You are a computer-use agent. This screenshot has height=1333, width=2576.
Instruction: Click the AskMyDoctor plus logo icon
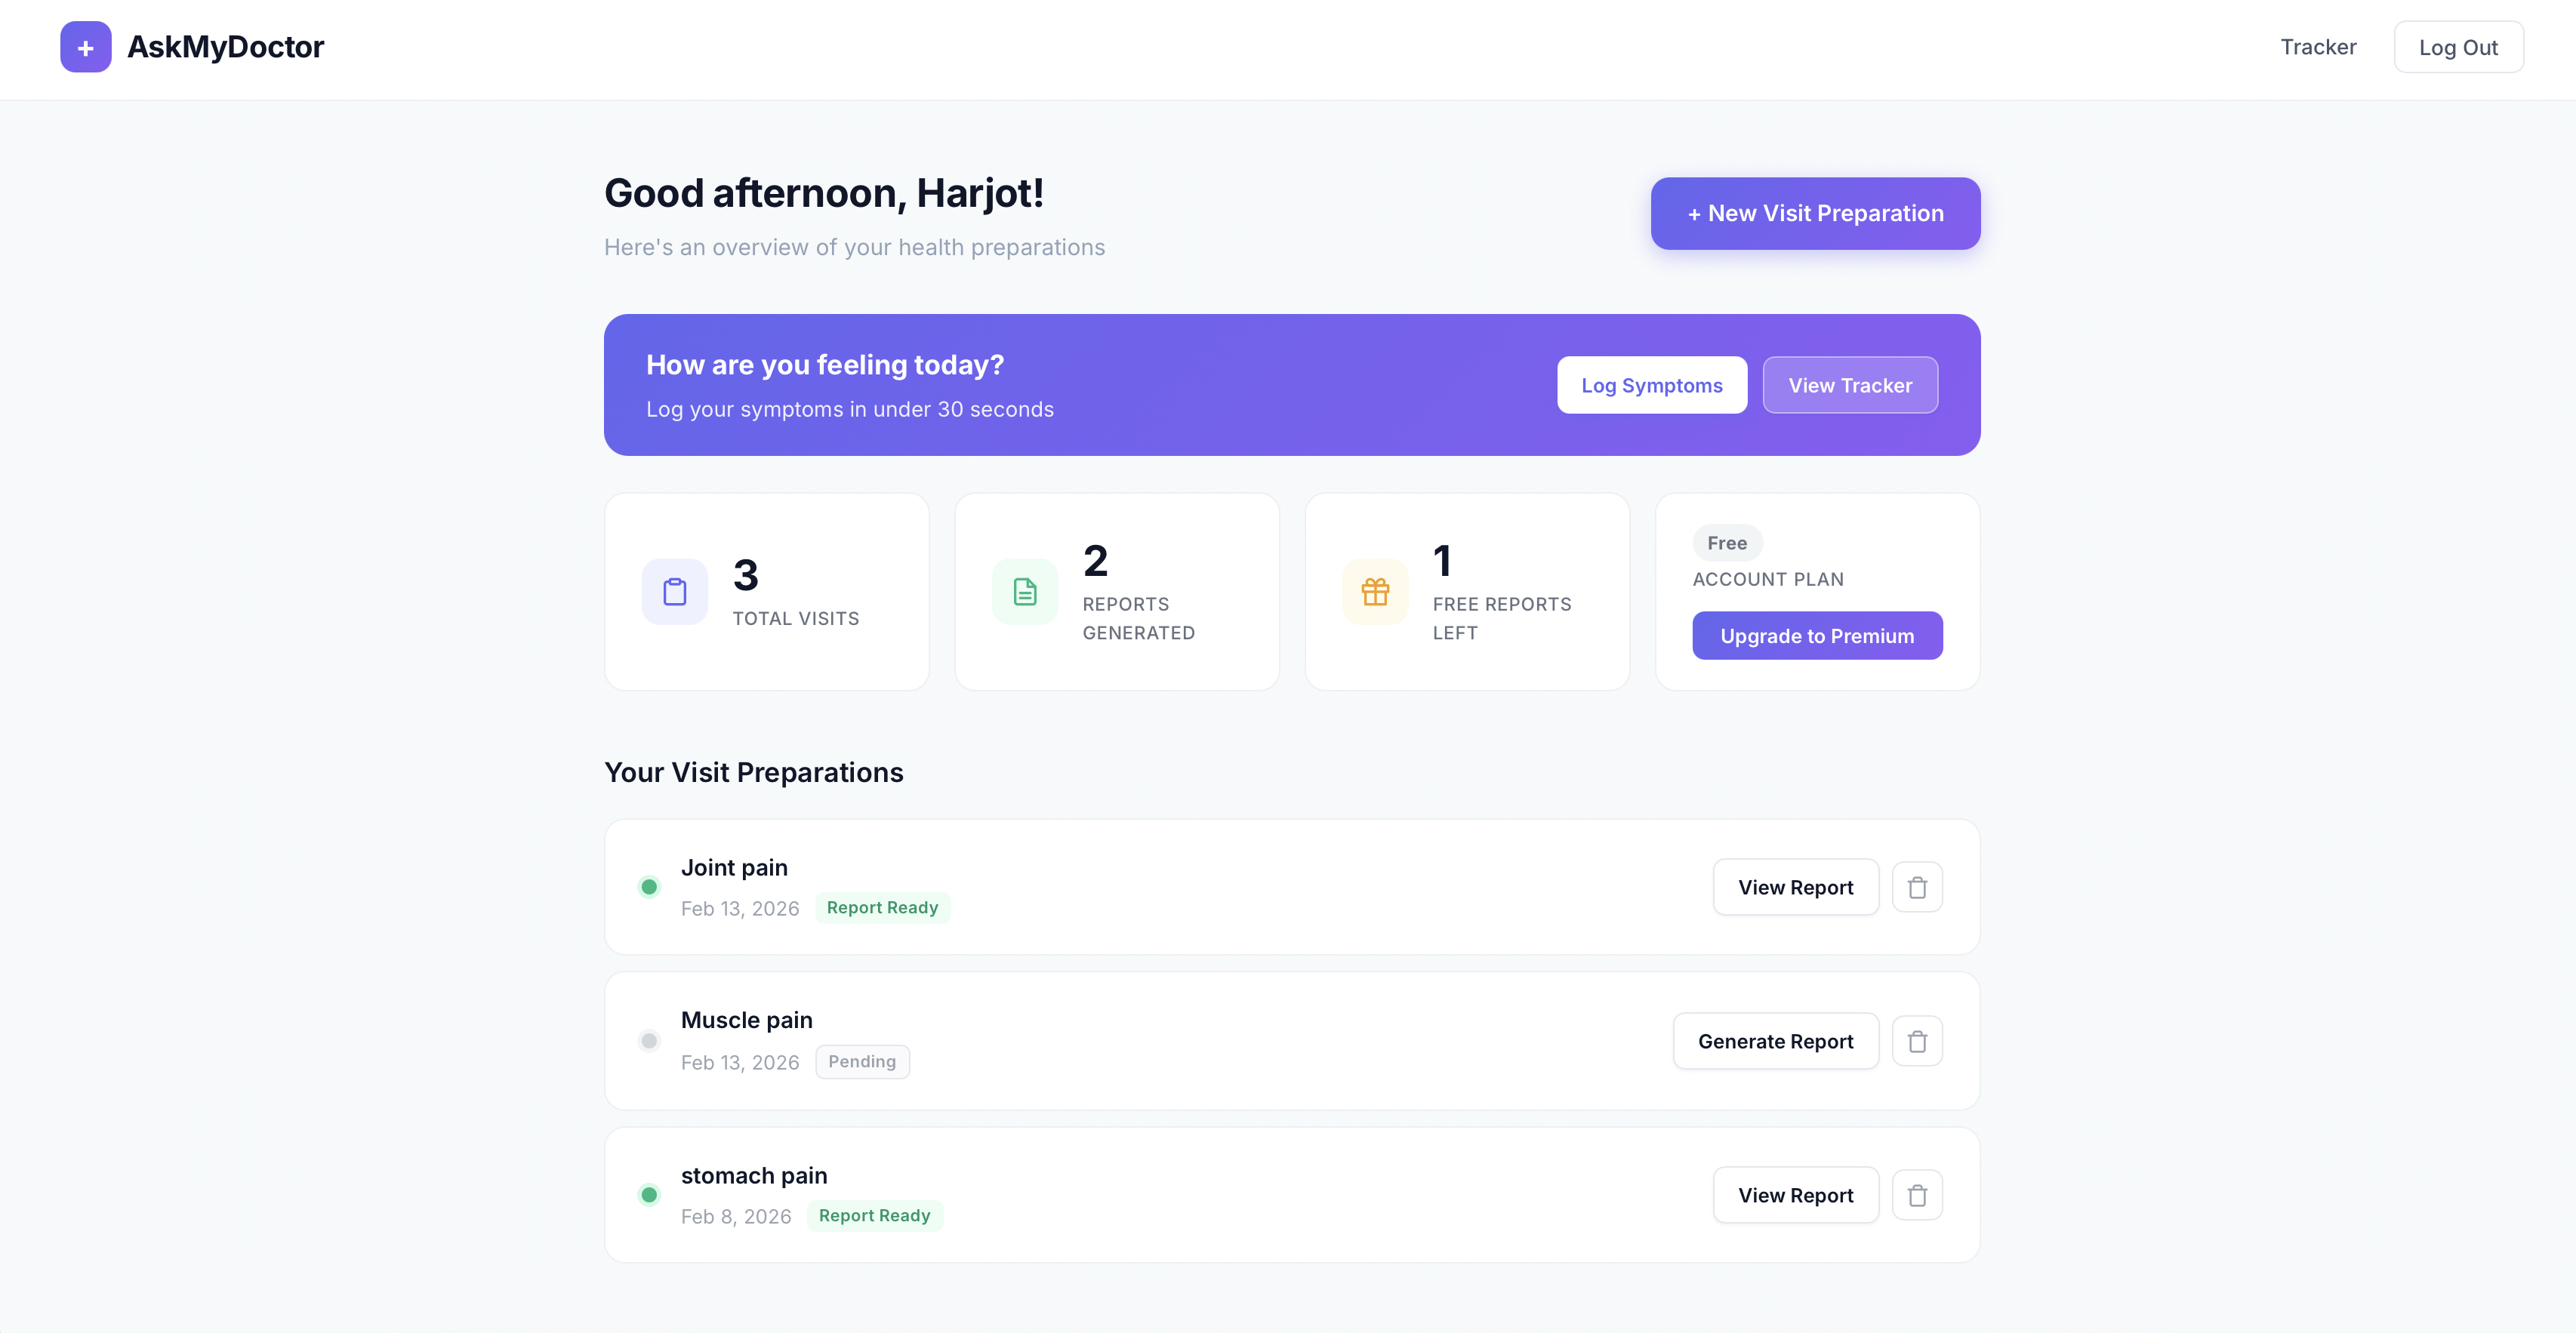(85, 46)
